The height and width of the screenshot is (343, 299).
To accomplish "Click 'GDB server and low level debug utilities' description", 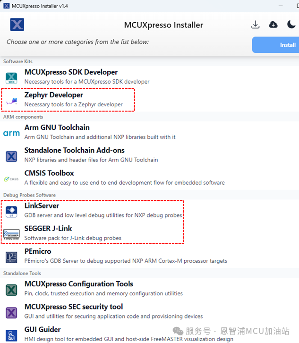I will coord(103,215).
